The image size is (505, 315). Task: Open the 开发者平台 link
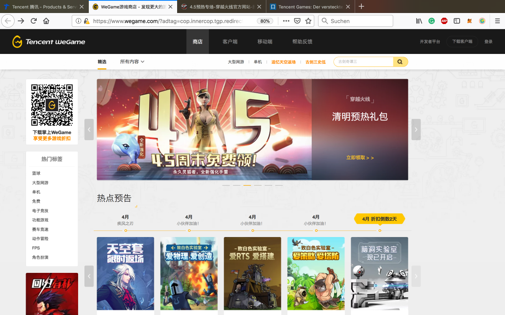pyautogui.click(x=430, y=41)
